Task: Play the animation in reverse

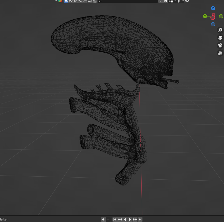Action: point(125,219)
